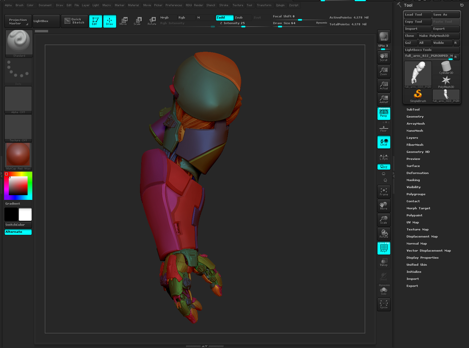Pick a color in the color picker
The width and height of the screenshot is (469, 348).
(x=18, y=186)
